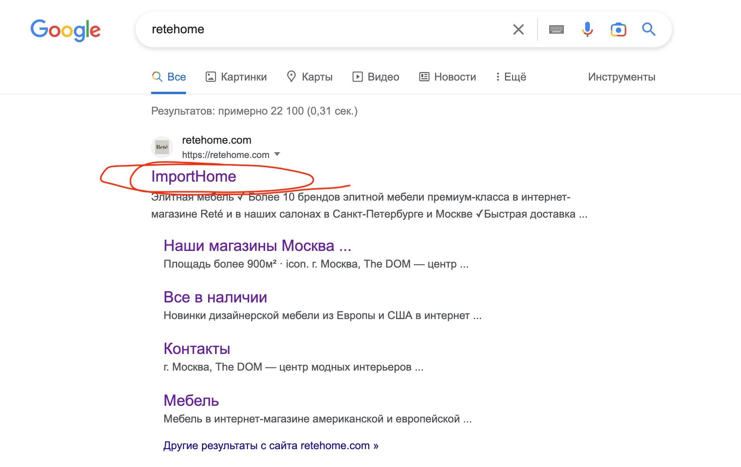
Task: Click Другие результаты с сайта retehome.com
Action: click(271, 446)
